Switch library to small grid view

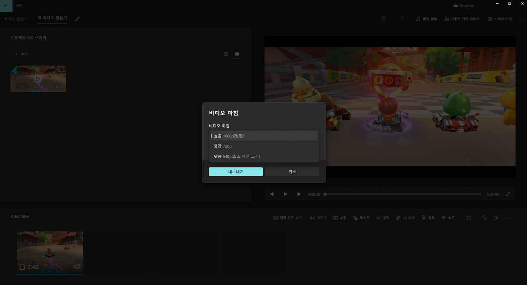click(237, 54)
